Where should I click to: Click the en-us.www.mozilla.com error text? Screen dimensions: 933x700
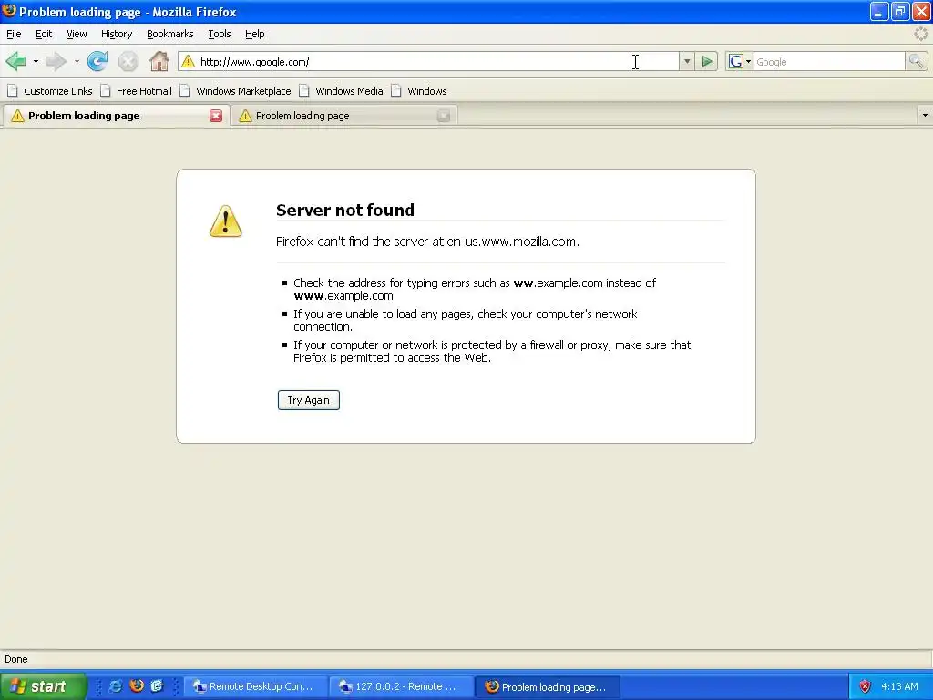[427, 242]
